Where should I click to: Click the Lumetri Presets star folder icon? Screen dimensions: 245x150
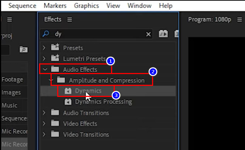[x=55, y=57]
